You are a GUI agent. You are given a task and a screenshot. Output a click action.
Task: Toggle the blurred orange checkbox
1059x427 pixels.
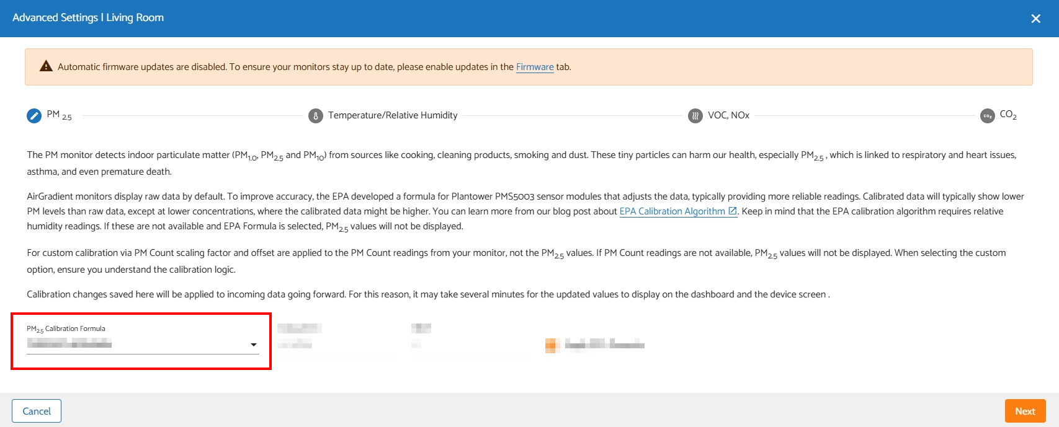[552, 345]
